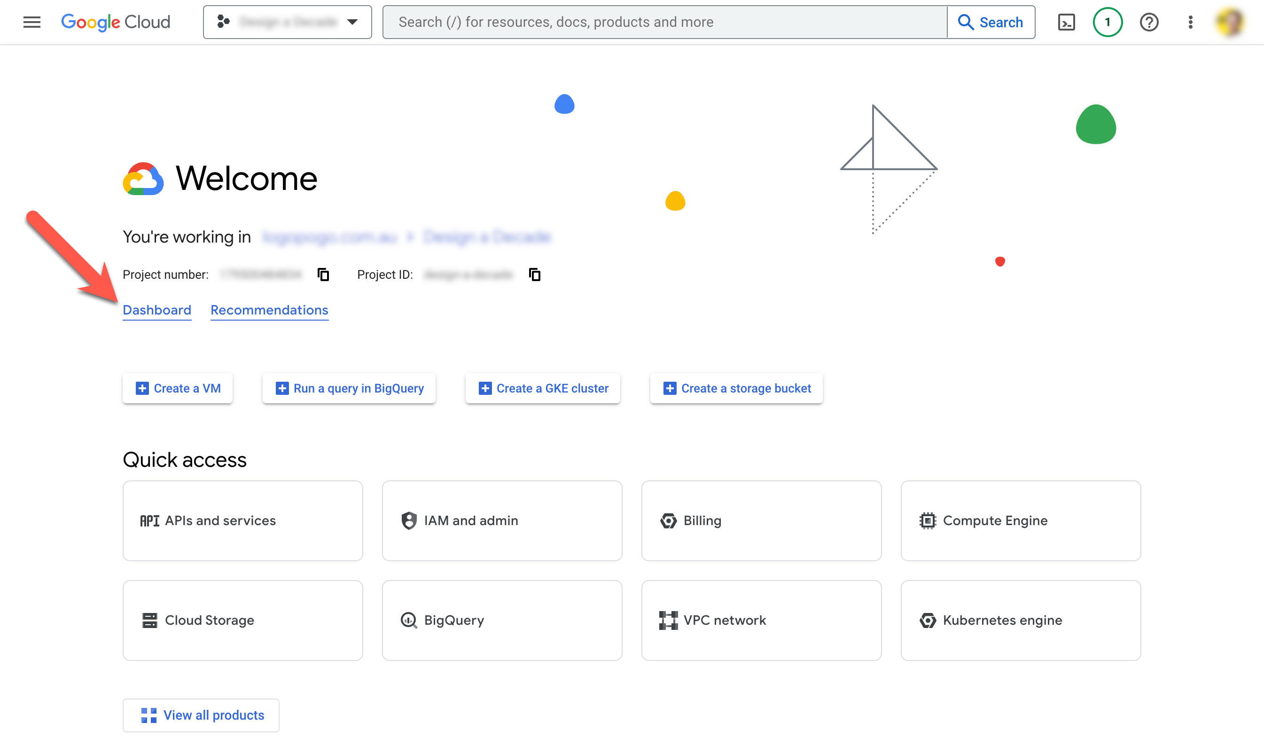
Task: Click View all products button
Action: [x=201, y=715]
